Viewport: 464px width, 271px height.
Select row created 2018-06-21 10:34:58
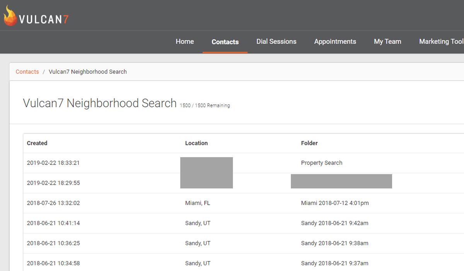pos(244,263)
